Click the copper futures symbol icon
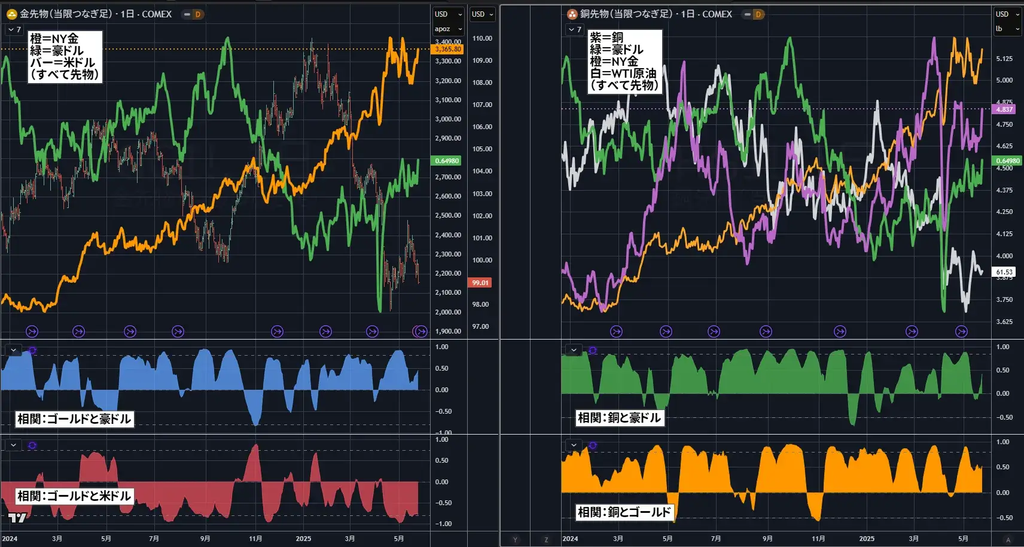This screenshot has height=547, width=1024. click(x=572, y=14)
